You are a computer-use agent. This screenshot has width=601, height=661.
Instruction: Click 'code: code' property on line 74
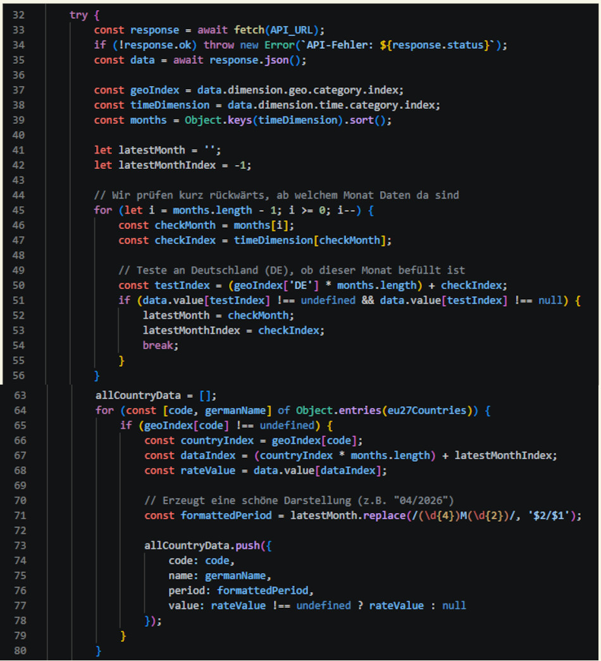(x=199, y=560)
